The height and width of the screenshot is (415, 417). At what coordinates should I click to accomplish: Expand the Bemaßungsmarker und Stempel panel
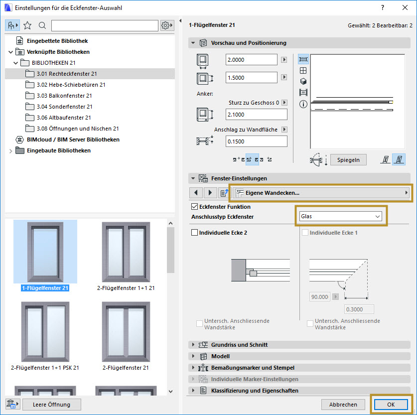[193, 367]
